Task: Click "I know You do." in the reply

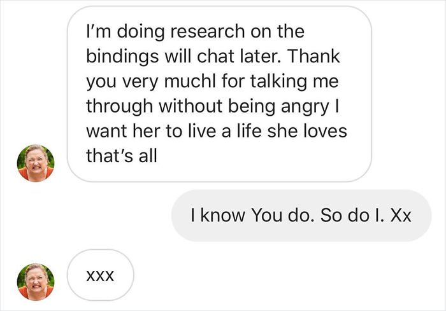Action: click(x=252, y=216)
